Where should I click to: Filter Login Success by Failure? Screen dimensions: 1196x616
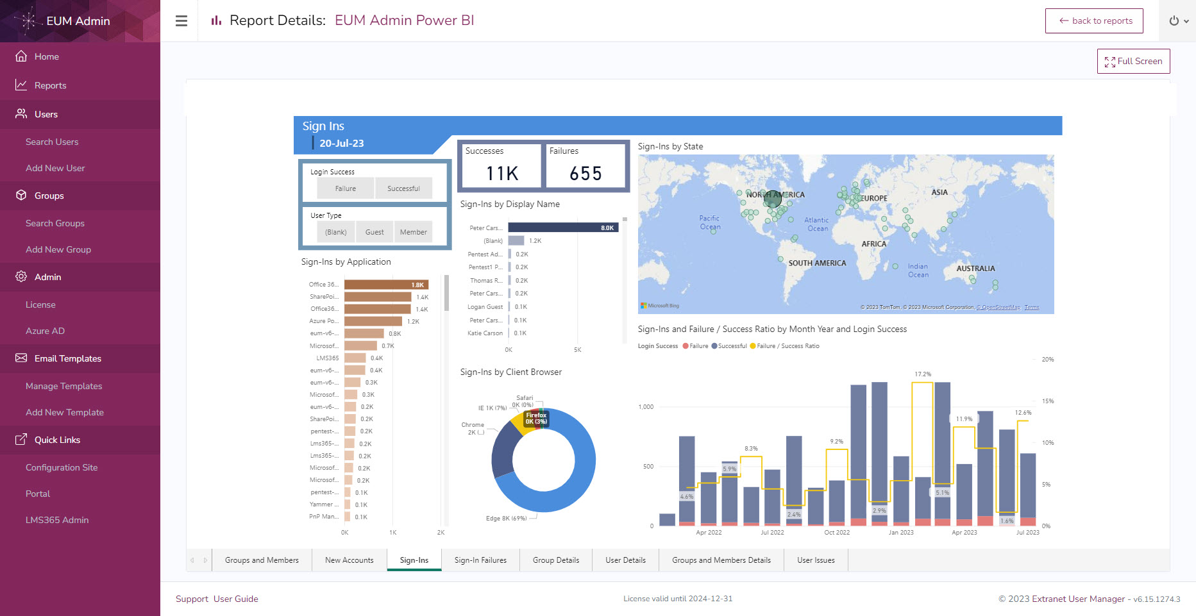[346, 188]
